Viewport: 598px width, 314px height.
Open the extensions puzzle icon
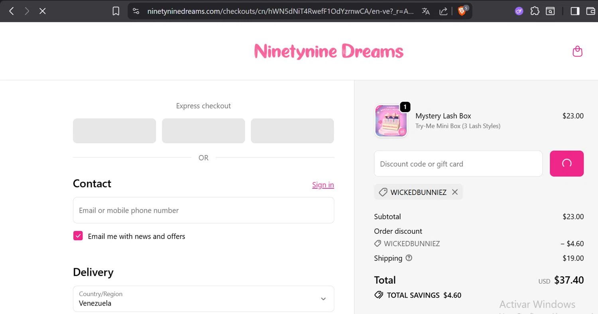tap(535, 11)
